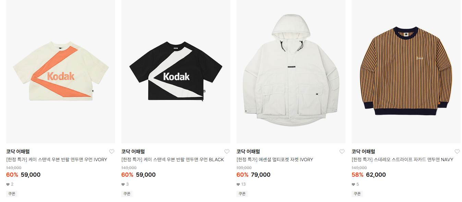The image size is (462, 202).
Task: Open the black Kodak tee product image
Action: tap(176, 72)
